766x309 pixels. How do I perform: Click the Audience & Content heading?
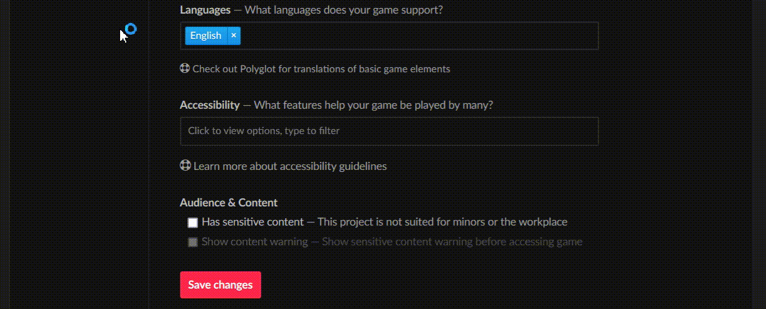point(229,203)
